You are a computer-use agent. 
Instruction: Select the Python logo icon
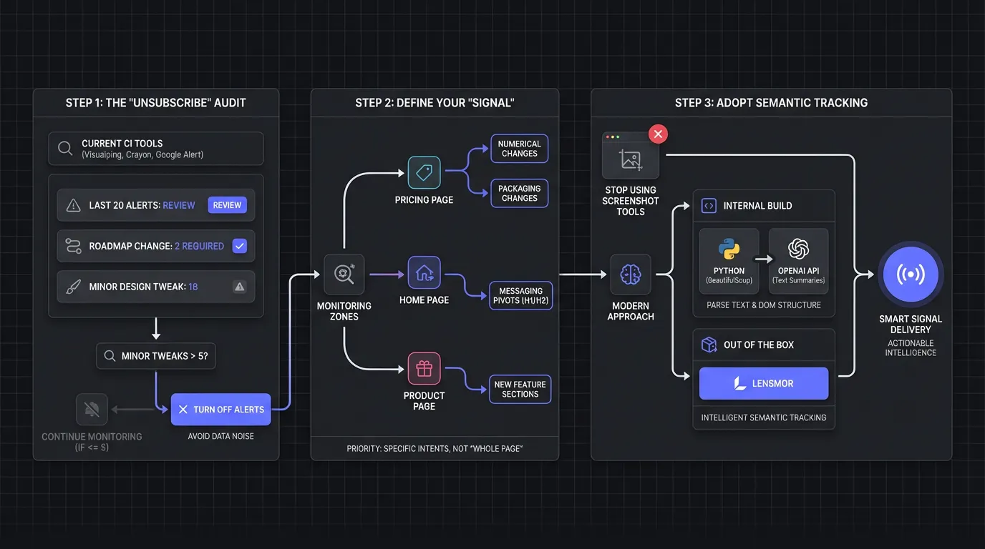[x=729, y=249]
